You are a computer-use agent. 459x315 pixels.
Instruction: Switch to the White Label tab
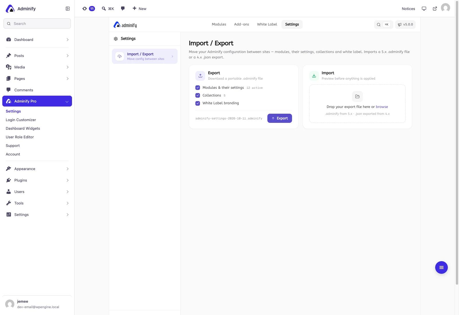pos(267,24)
